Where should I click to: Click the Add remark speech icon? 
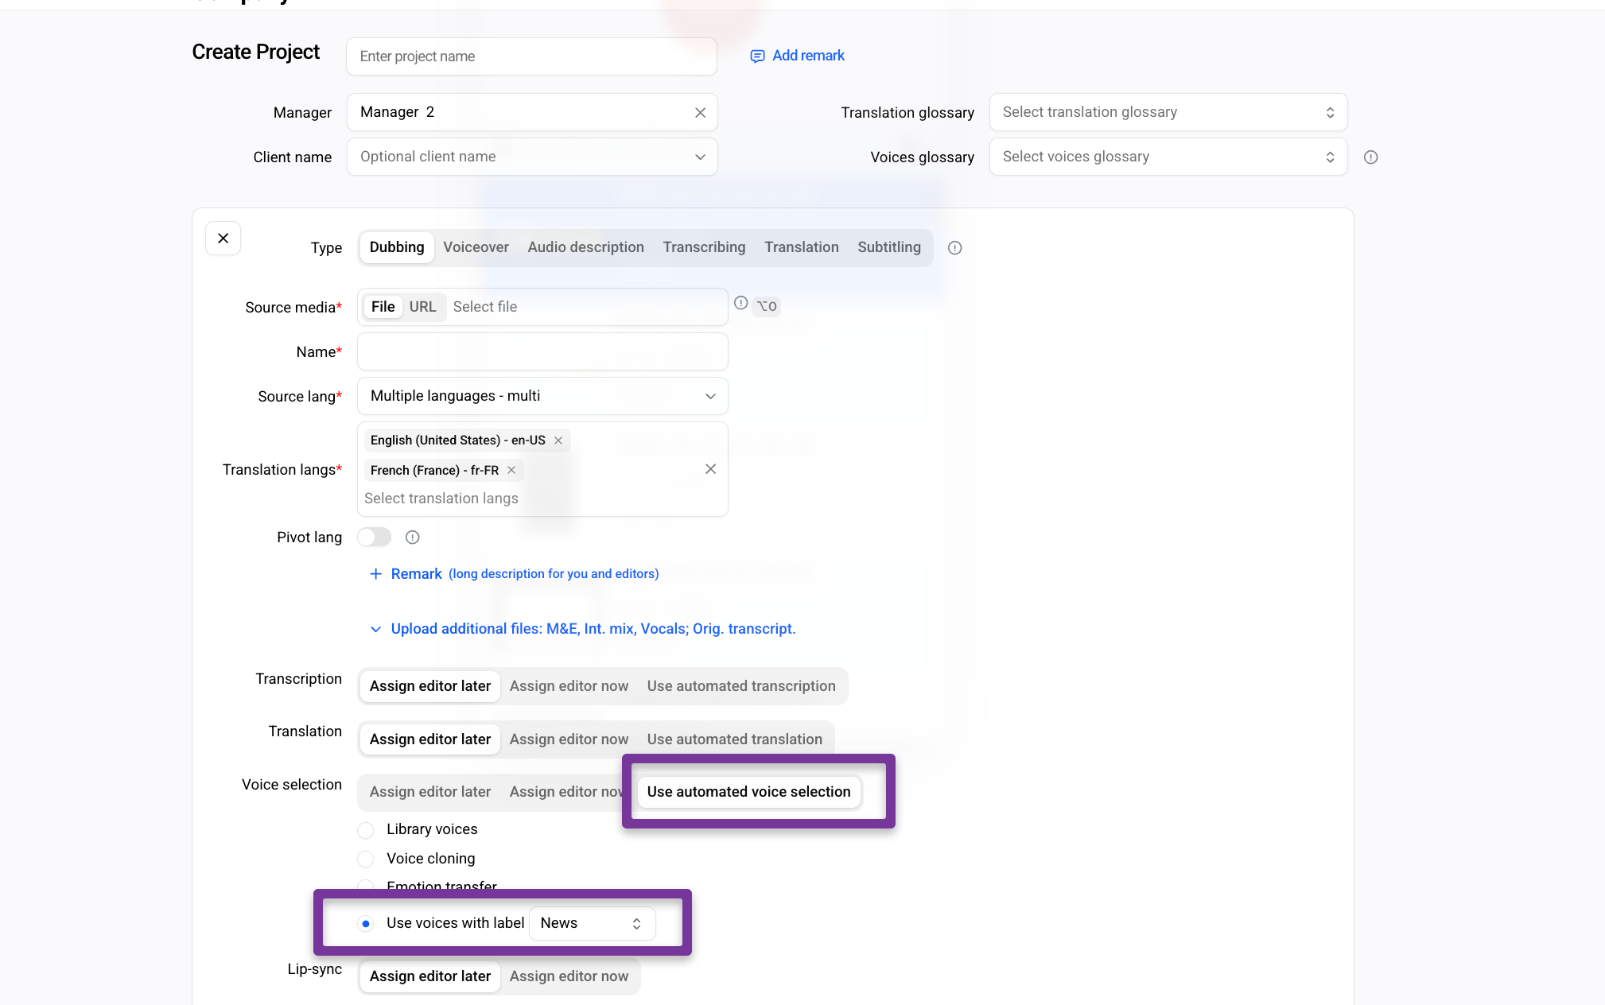pyautogui.click(x=757, y=56)
